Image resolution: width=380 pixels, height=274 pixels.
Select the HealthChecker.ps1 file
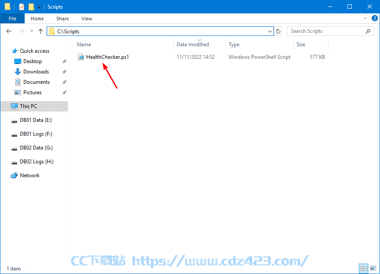(x=107, y=57)
